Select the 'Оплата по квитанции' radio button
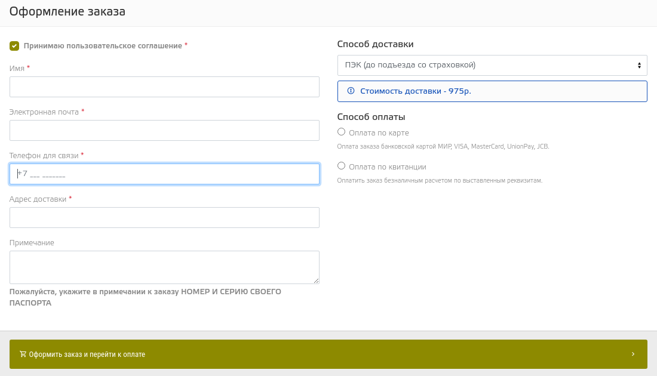Viewport: 657px width, 376px height. 342,166
